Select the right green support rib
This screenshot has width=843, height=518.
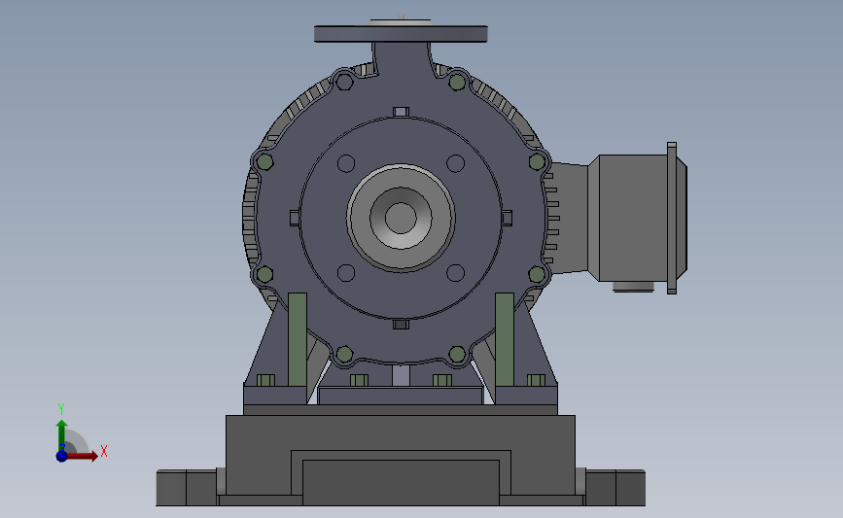505,339
